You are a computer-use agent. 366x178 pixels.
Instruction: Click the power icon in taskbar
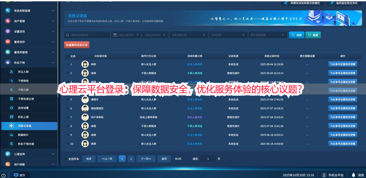[x=4, y=175]
